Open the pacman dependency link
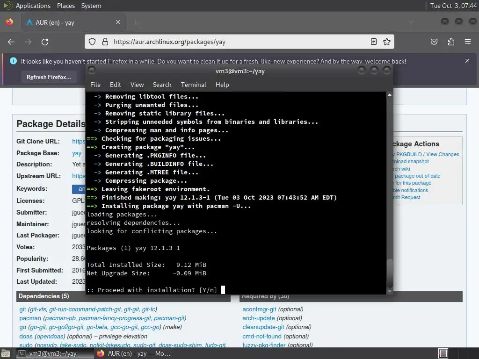 30,318
